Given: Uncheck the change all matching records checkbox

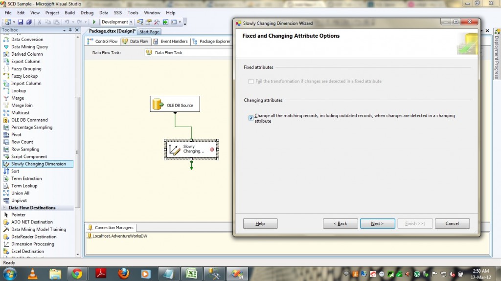Looking at the screenshot, I should pyautogui.click(x=251, y=118).
